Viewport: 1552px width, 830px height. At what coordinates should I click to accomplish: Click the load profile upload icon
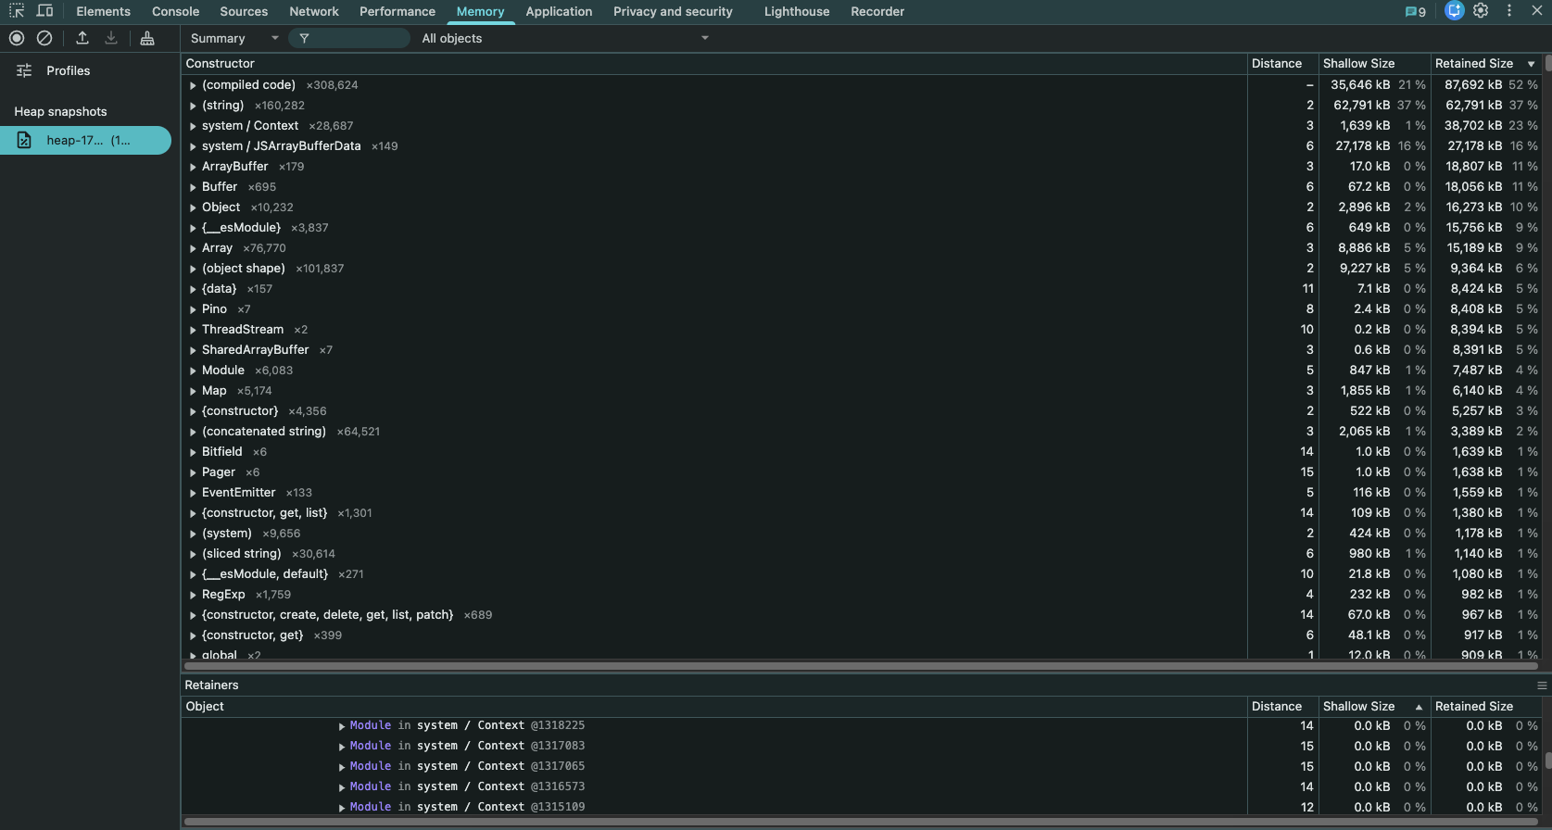coord(82,38)
